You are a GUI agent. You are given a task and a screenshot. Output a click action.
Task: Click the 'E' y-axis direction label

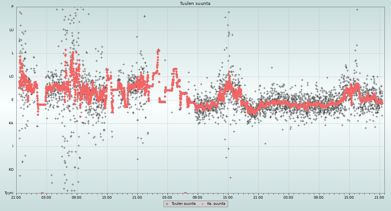(x=13, y=100)
